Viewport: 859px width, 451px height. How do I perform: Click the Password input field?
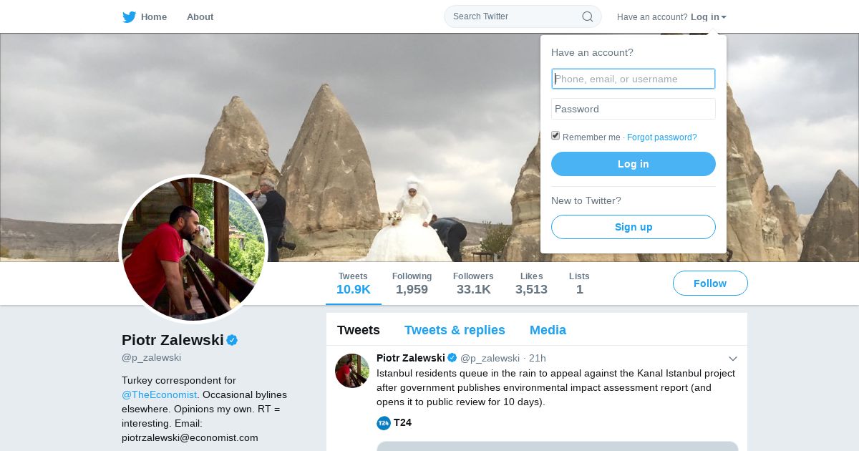[x=634, y=109]
